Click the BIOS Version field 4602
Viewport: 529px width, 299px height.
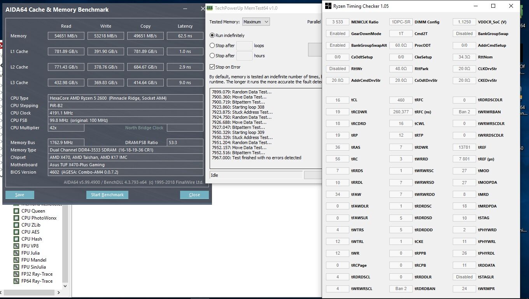[x=126, y=172]
